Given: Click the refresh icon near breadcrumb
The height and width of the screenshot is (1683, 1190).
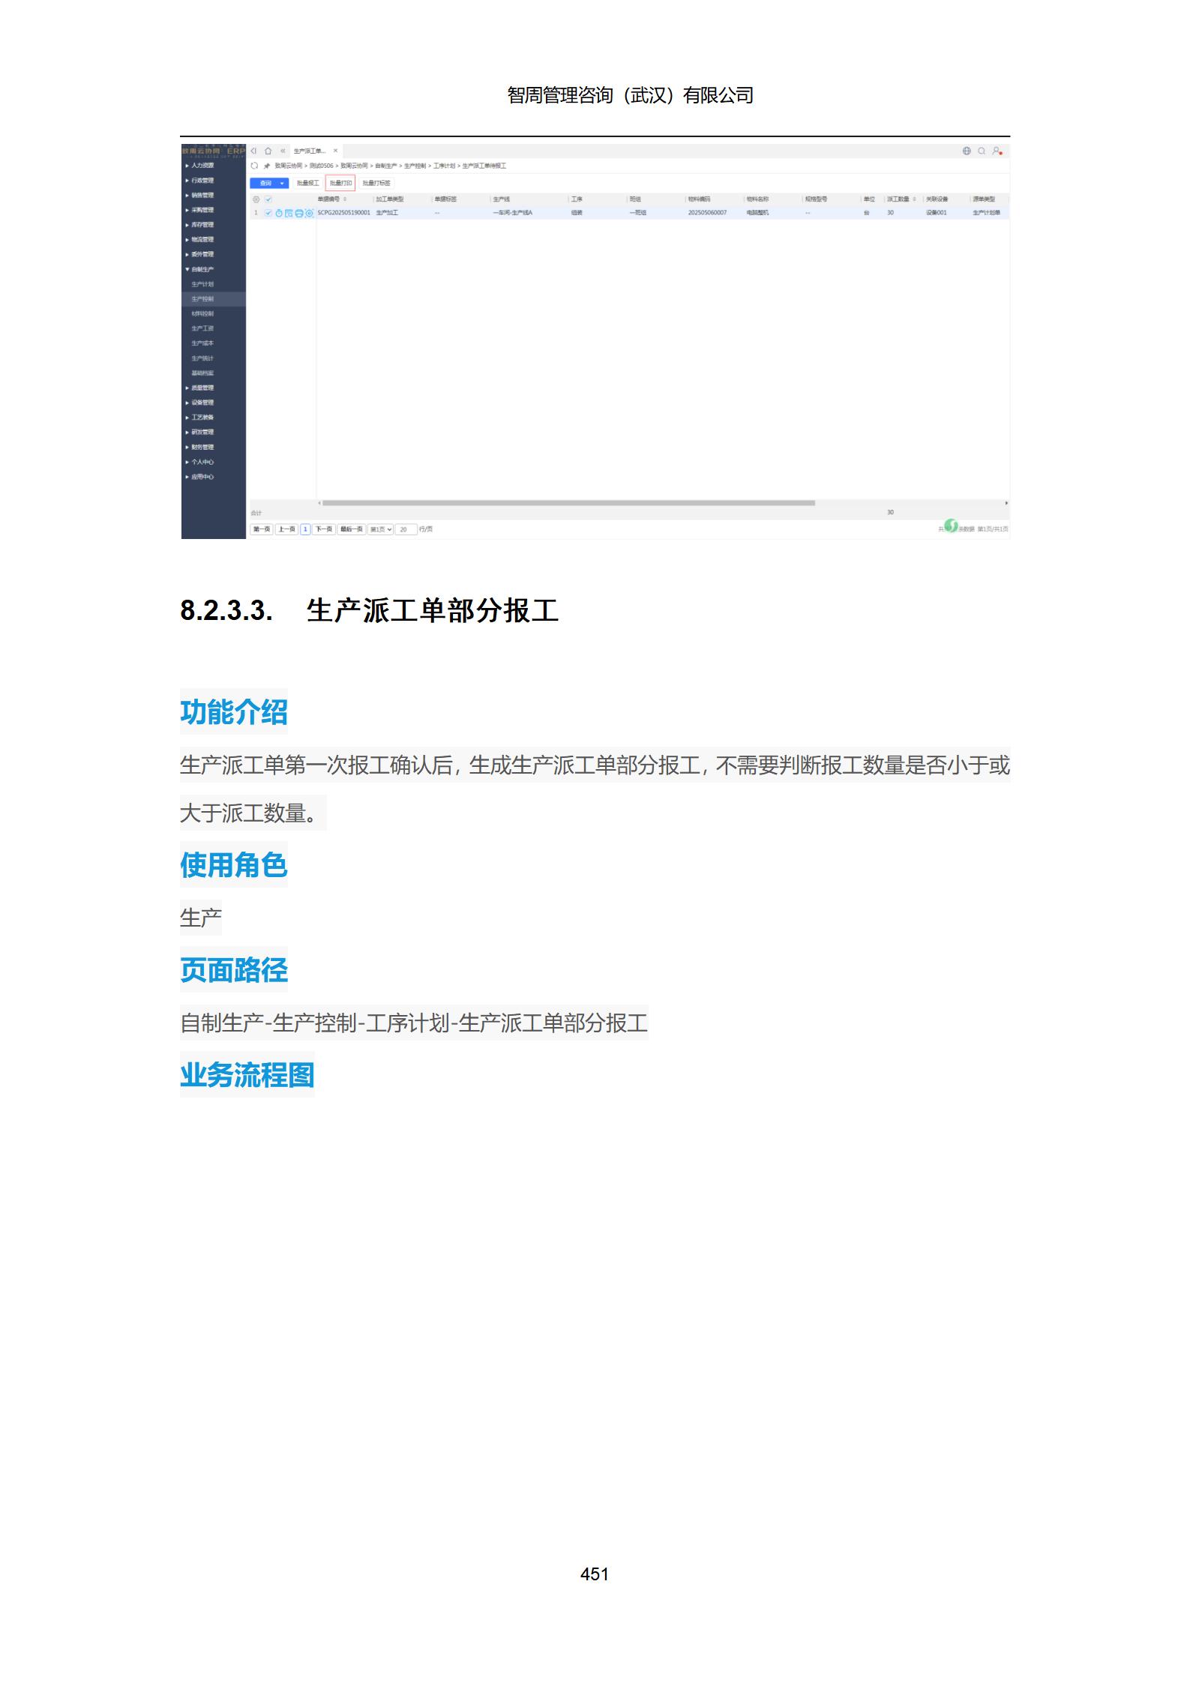Looking at the screenshot, I should 255,166.
